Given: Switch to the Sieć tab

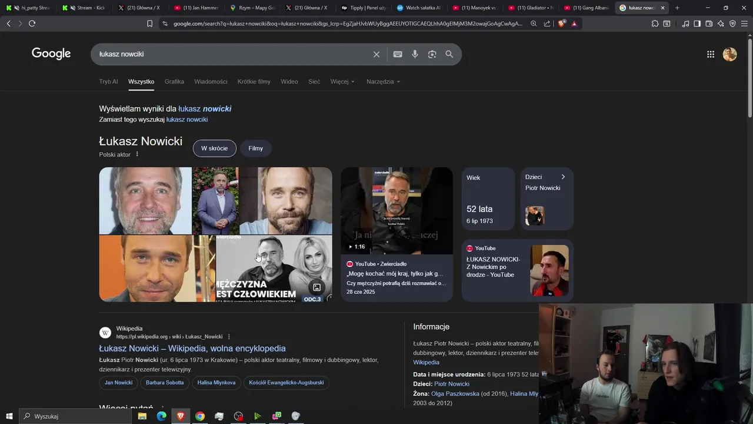Looking at the screenshot, I should 314,82.
